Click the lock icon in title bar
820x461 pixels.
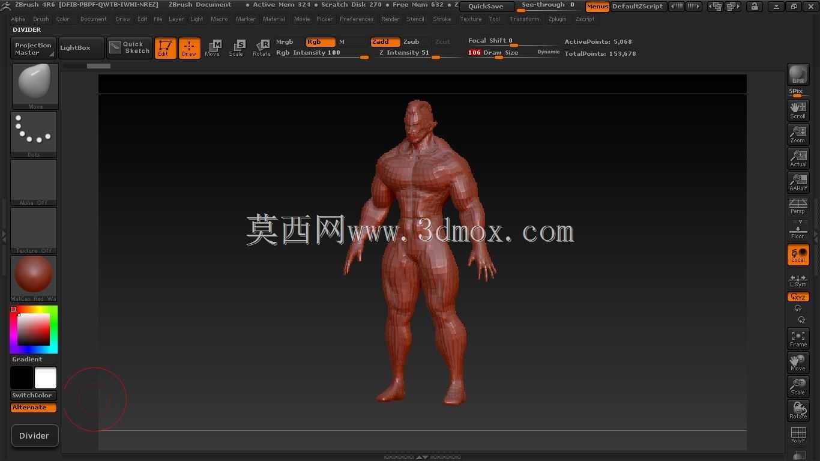[755, 7]
